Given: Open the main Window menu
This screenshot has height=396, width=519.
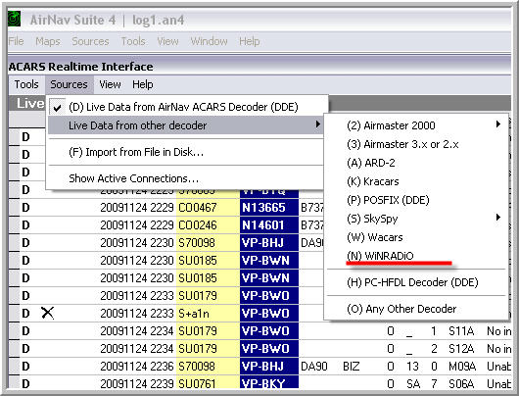Looking at the screenshot, I should [x=209, y=41].
